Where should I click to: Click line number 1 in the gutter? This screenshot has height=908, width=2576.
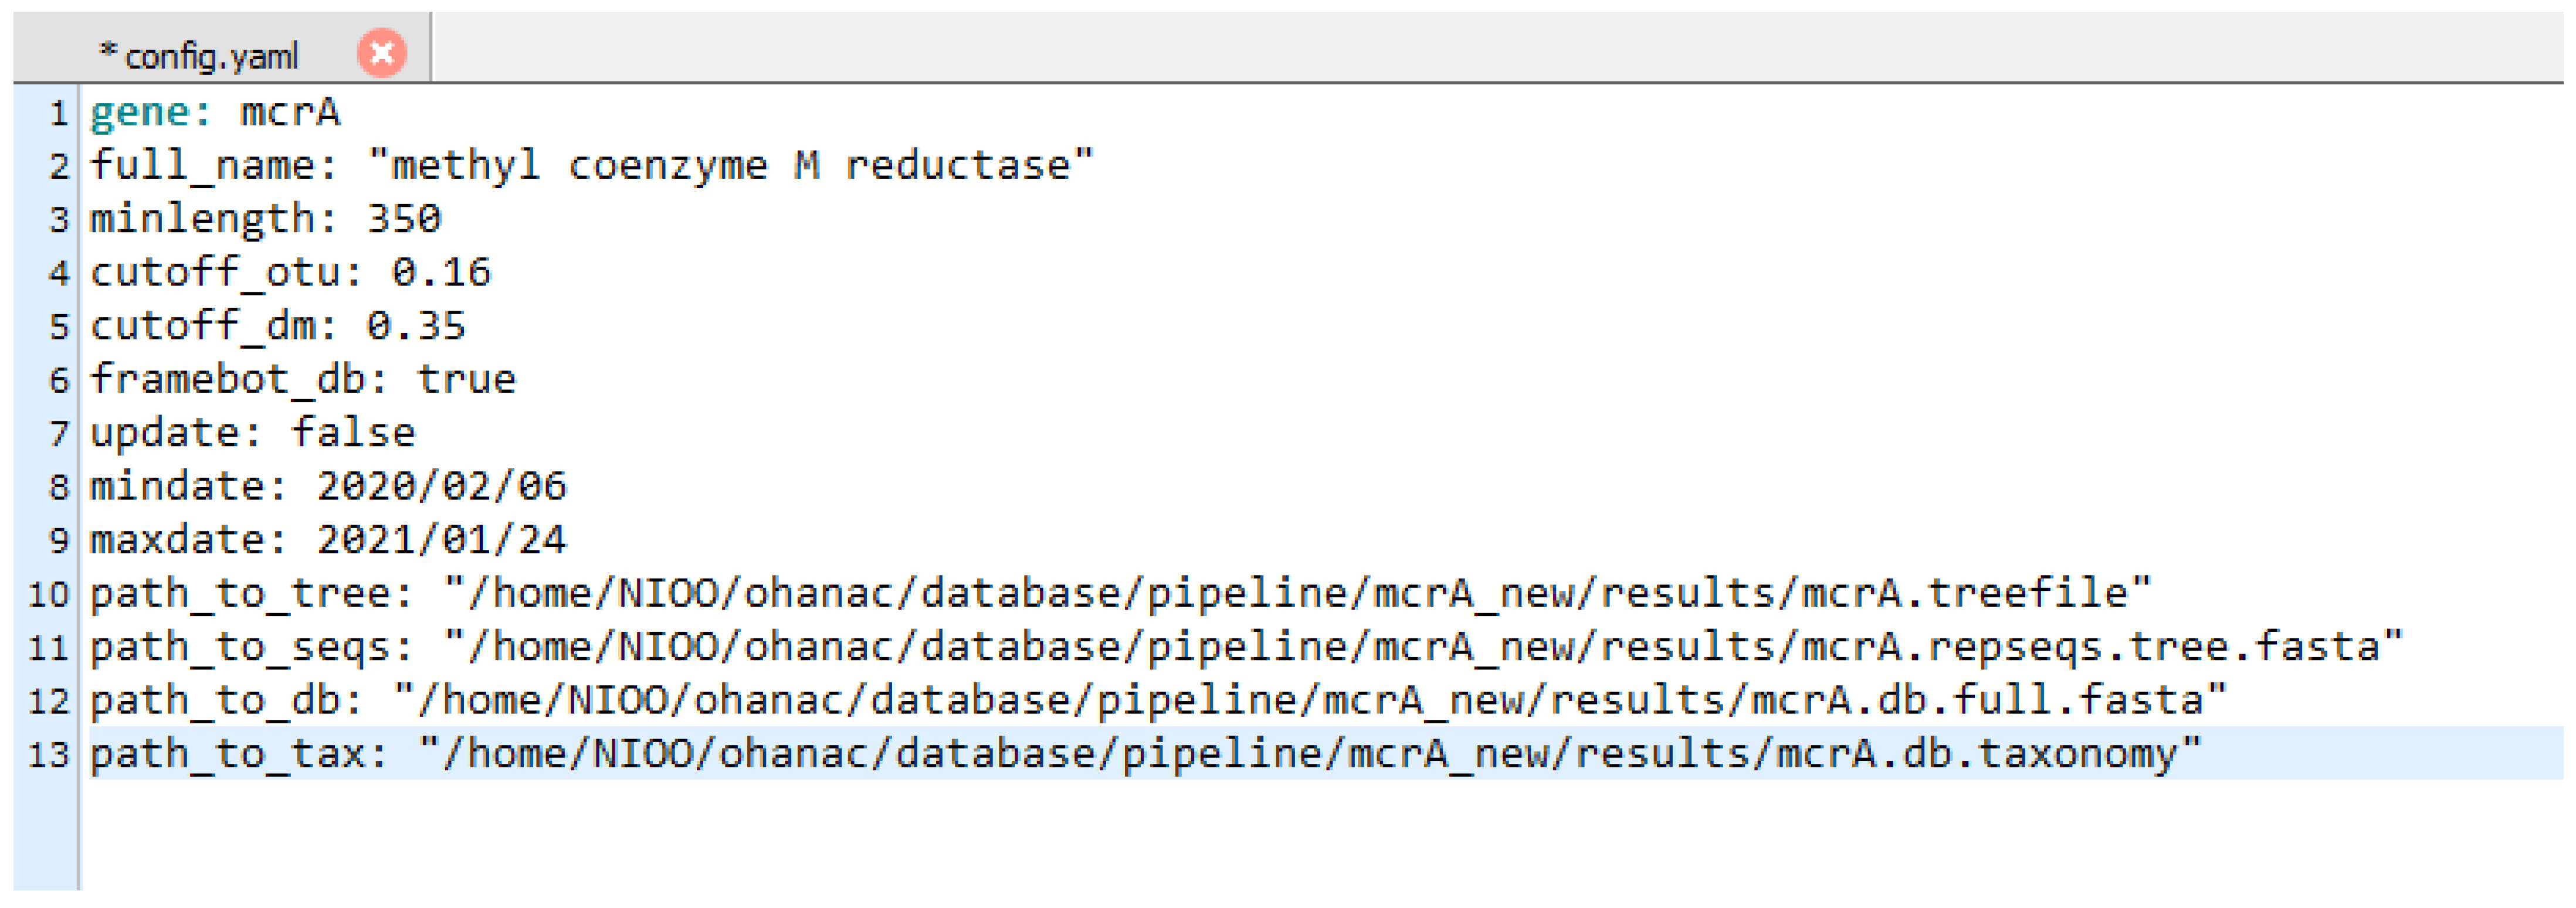click(59, 113)
